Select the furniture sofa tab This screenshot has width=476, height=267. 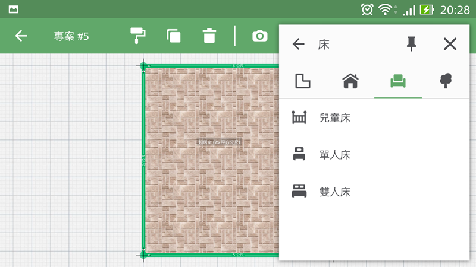coord(397,81)
